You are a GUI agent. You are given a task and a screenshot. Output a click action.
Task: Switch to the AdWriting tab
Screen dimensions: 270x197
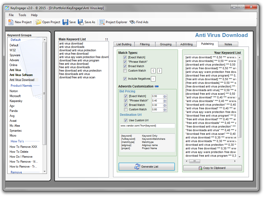coord(186,44)
